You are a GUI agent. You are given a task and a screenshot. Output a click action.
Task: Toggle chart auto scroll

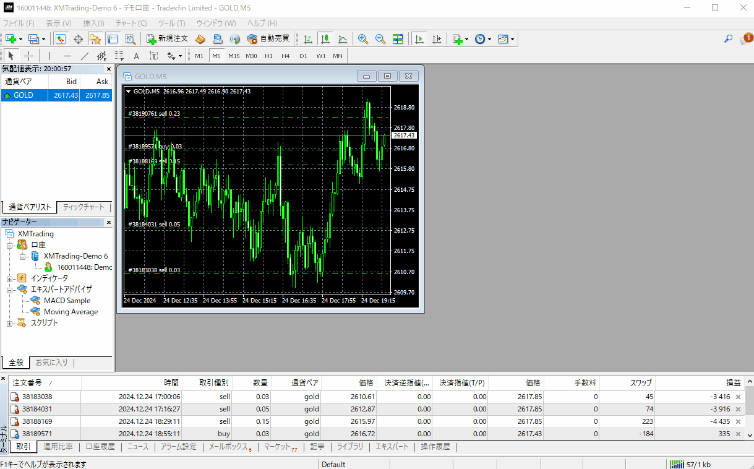tap(419, 39)
